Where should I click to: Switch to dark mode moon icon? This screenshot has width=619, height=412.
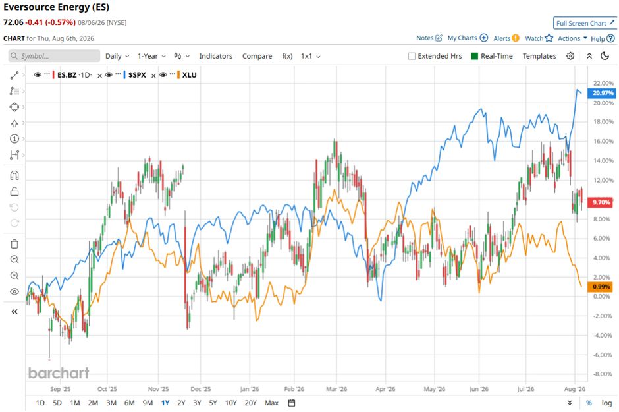(605, 56)
